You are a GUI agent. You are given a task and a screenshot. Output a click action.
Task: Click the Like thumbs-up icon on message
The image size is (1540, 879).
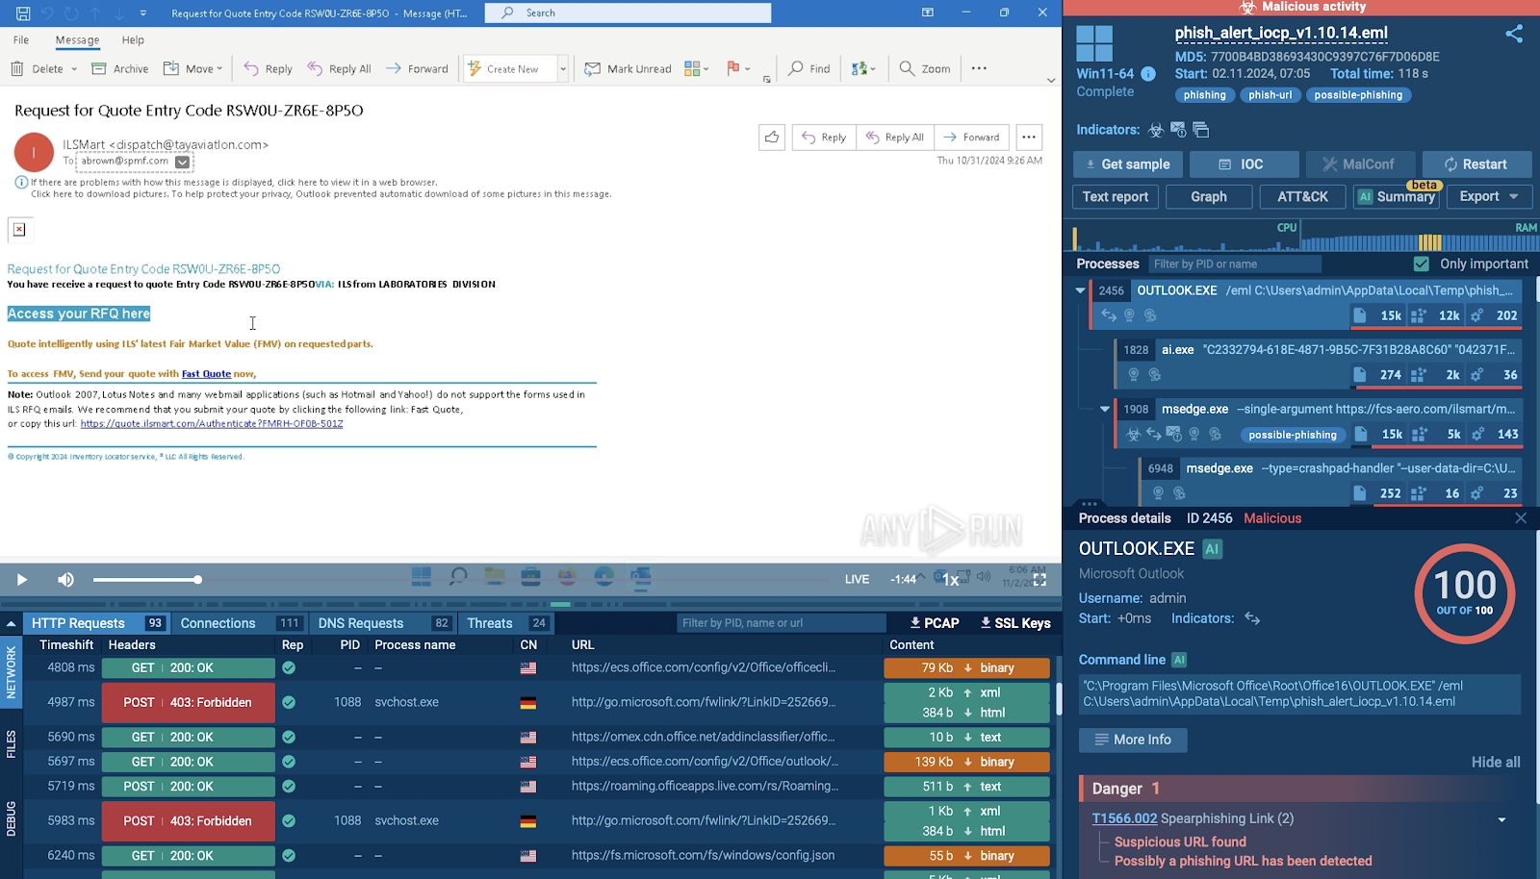[772, 137]
